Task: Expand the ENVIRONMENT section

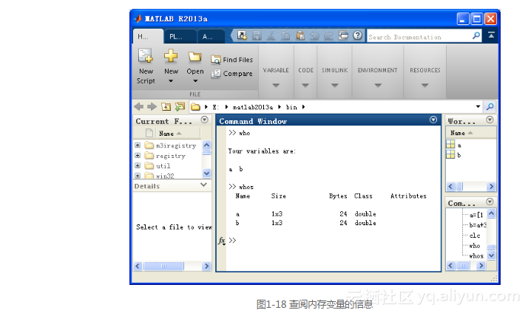Action: tap(378, 86)
